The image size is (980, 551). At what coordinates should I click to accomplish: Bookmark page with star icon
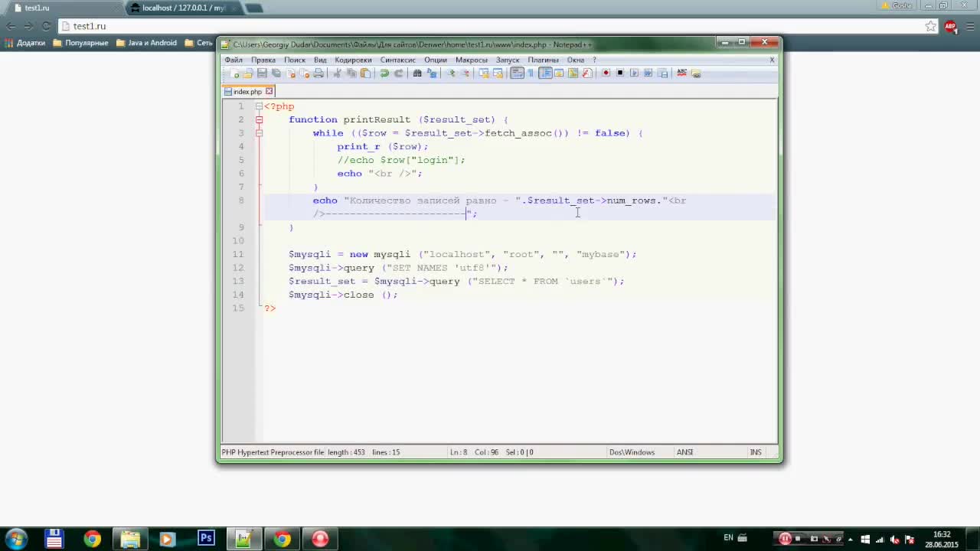[x=930, y=26]
